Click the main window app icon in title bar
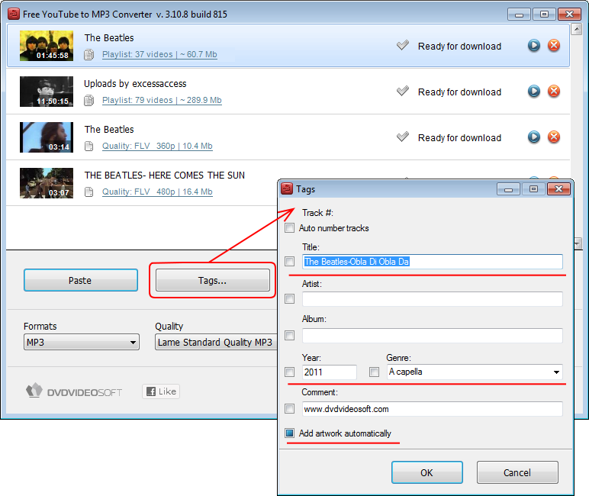This screenshot has width=589, height=496. pyautogui.click(x=14, y=14)
